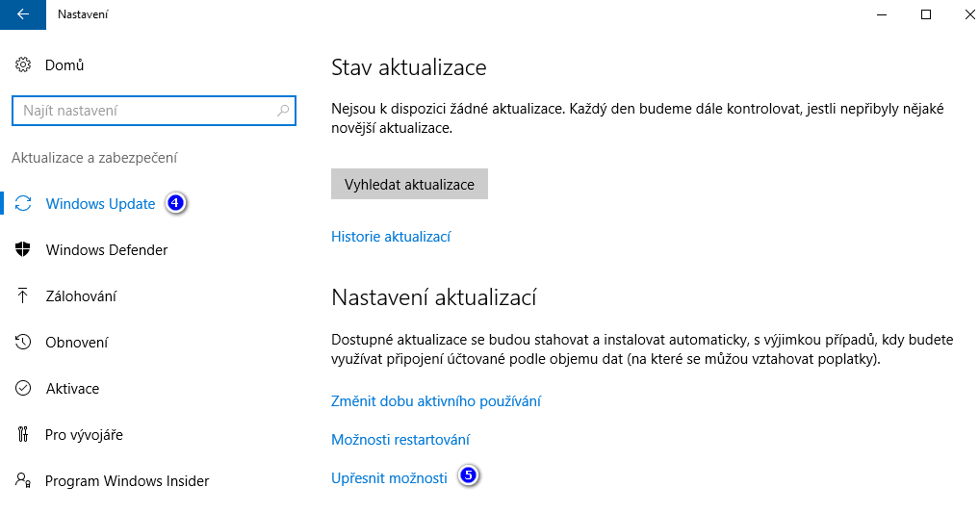
Task: Open Upřesnit možnosti link
Action: (389, 478)
